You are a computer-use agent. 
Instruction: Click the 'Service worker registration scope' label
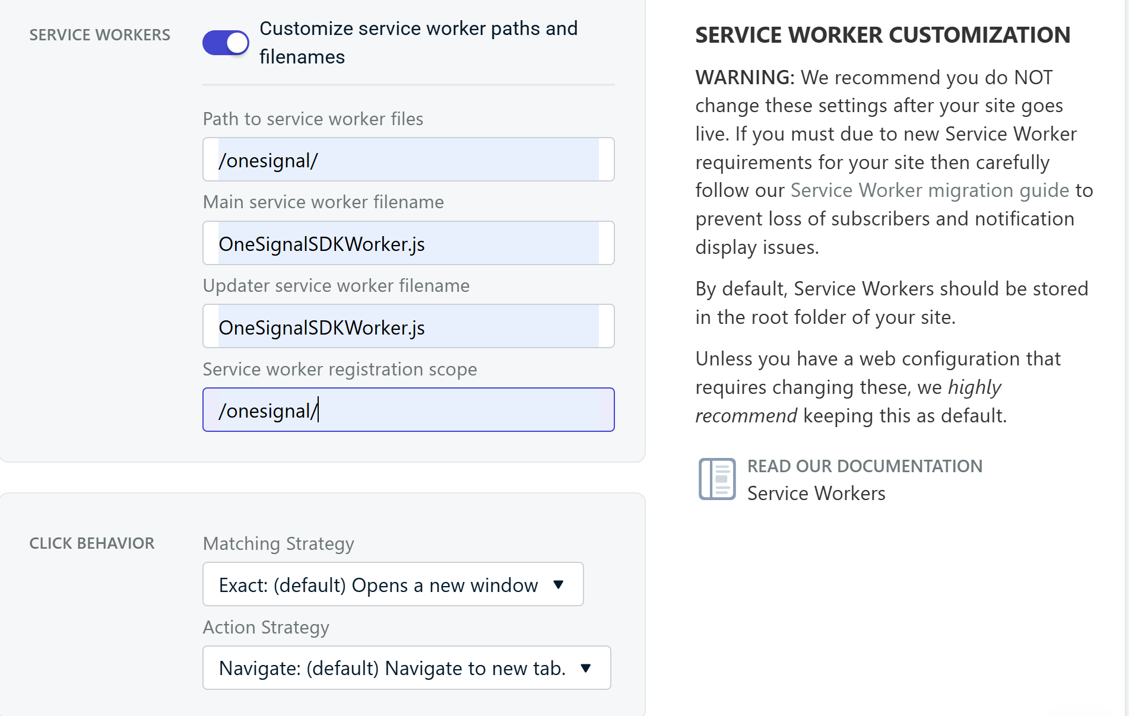pyautogui.click(x=340, y=370)
